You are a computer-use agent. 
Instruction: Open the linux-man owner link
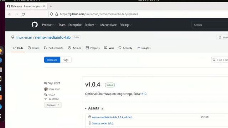click(x=24, y=37)
